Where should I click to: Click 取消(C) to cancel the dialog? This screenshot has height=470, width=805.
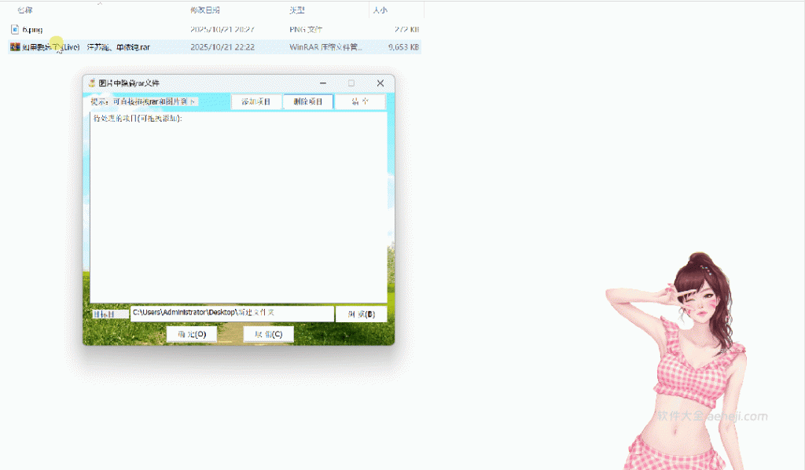point(270,333)
